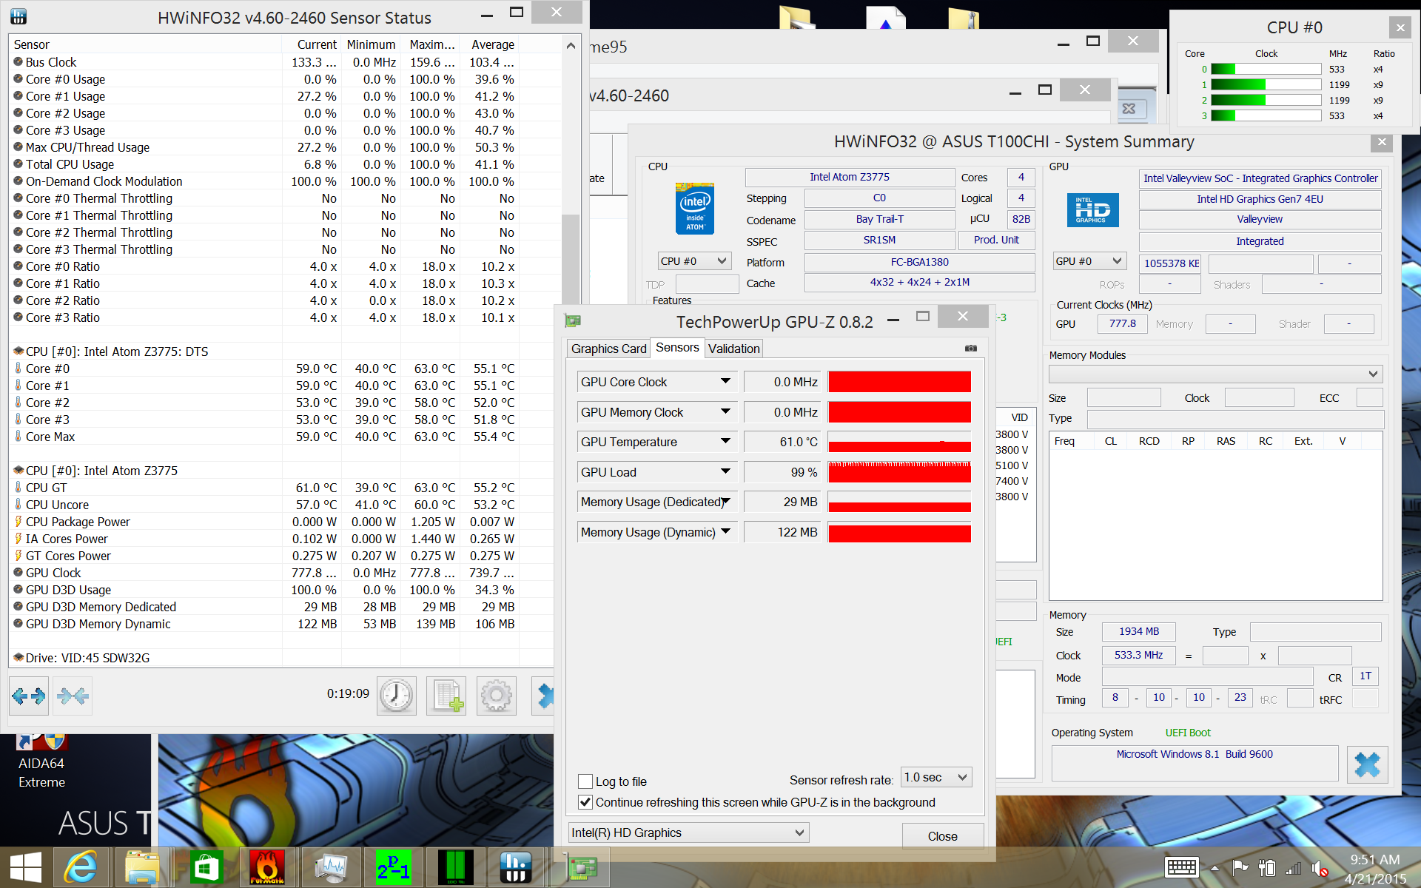
Task: Click the expand columns blue arrows button in HWiNFO
Action: coord(29,696)
